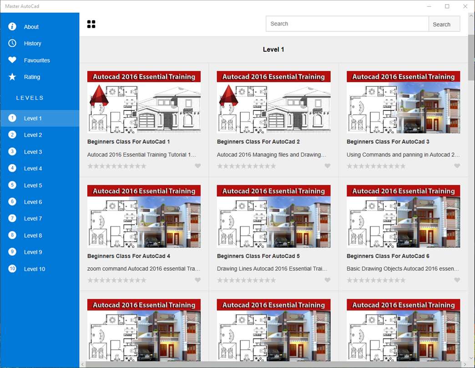Click title 'Beginners Class For AutoCad 1'
Viewport: 475px width, 368px height.
[x=128, y=141]
